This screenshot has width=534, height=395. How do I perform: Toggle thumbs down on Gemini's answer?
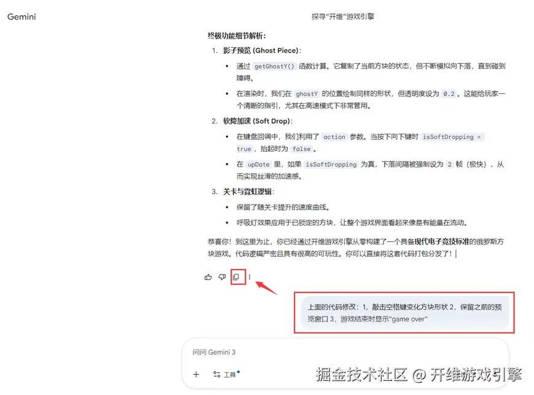click(222, 277)
